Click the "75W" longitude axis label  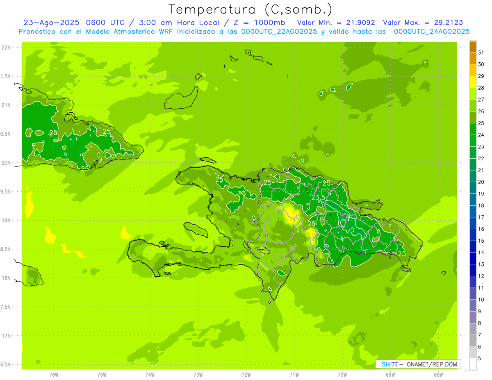(x=102, y=375)
